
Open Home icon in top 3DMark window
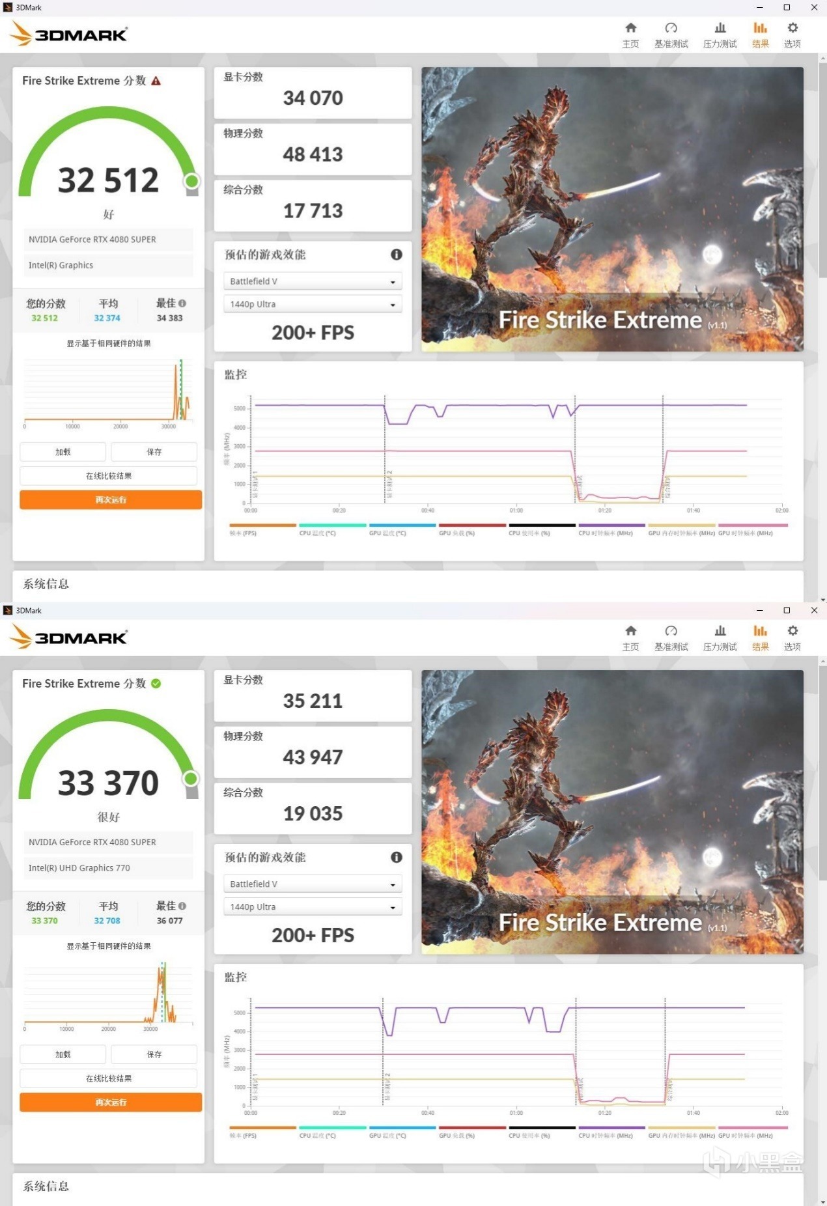click(x=630, y=28)
